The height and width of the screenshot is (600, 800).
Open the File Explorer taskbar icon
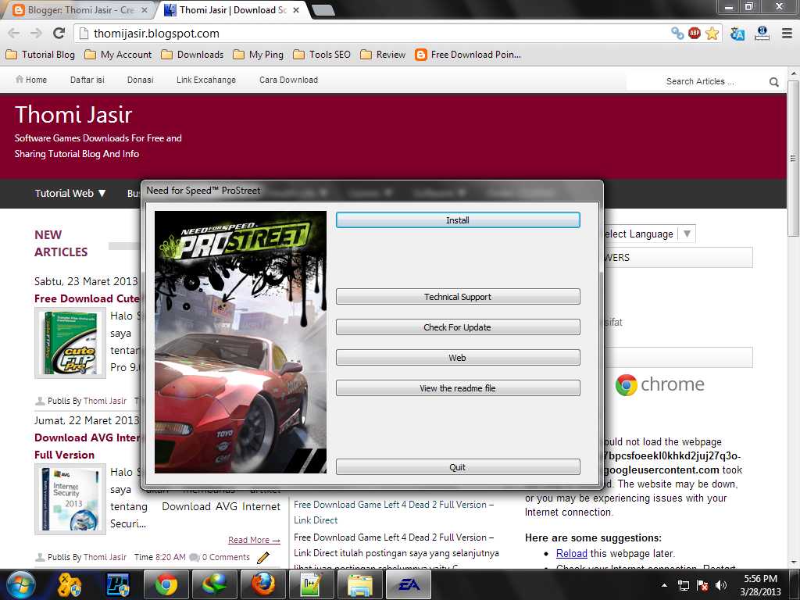359,584
